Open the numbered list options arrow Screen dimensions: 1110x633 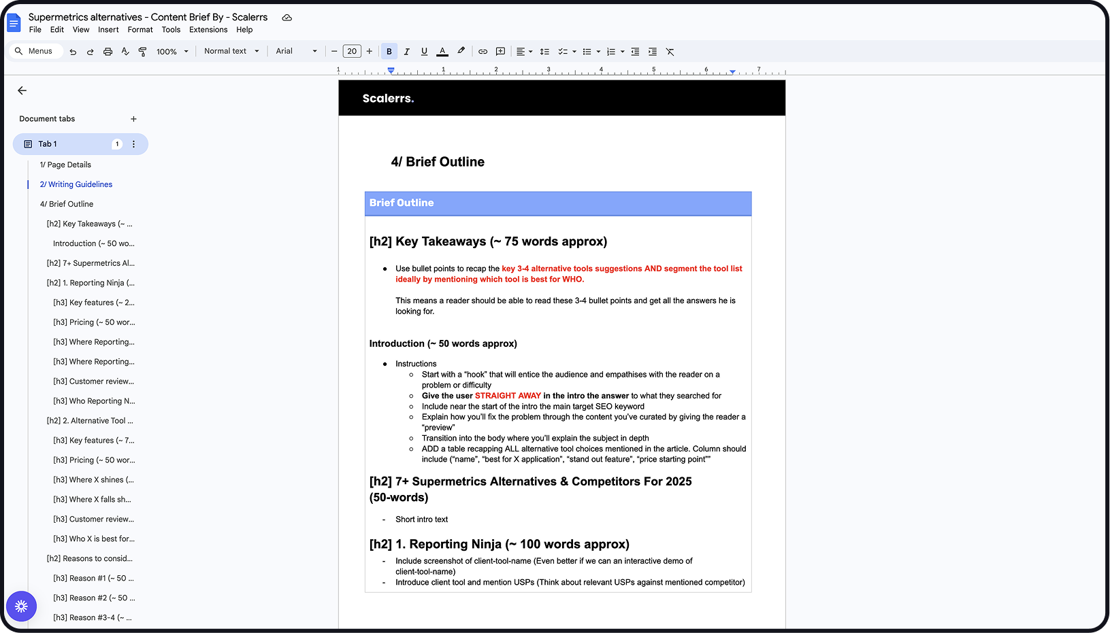[x=623, y=52]
